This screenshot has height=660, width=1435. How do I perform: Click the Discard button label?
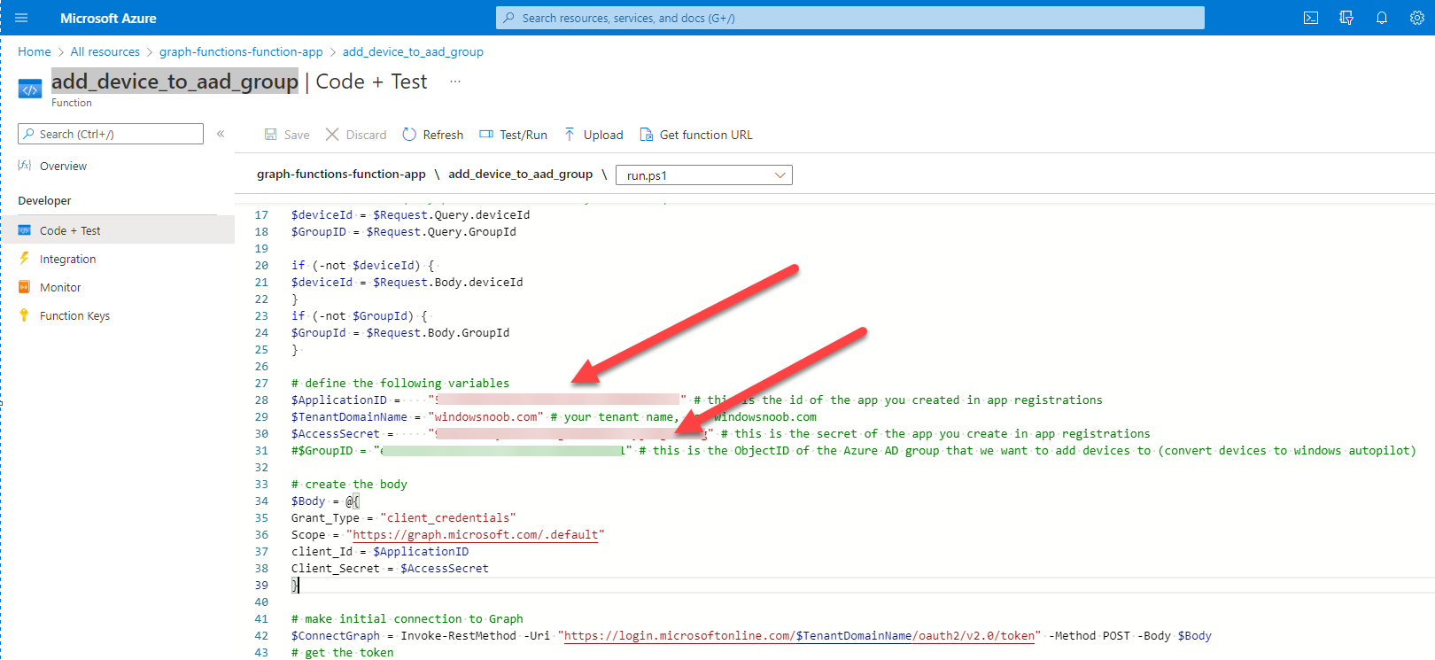point(366,135)
